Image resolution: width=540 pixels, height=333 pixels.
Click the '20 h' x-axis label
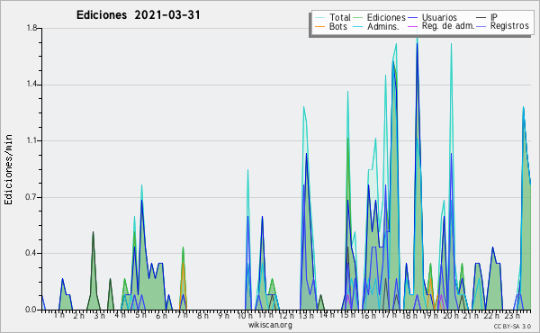point(451,315)
